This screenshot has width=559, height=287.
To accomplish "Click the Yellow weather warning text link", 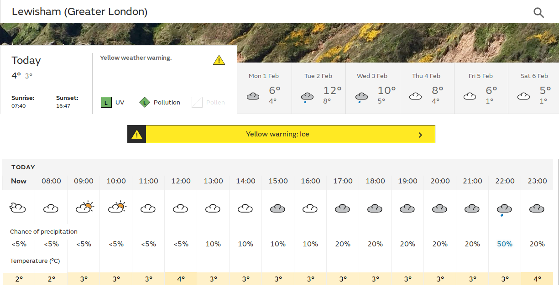I will (x=136, y=58).
